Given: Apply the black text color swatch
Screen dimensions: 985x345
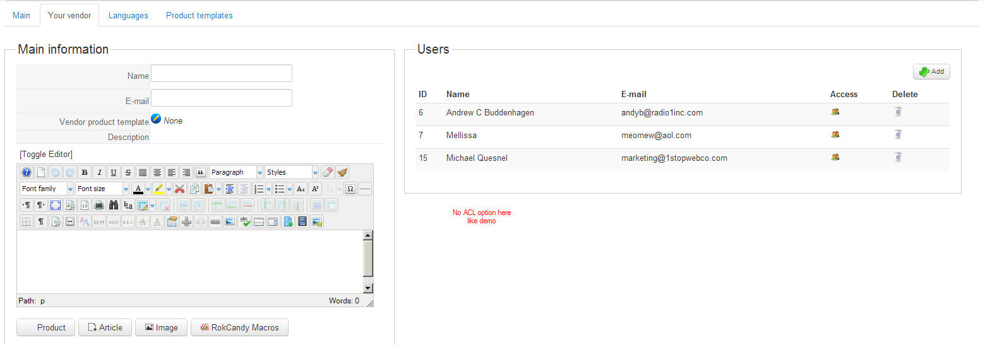Looking at the screenshot, I should [x=138, y=189].
